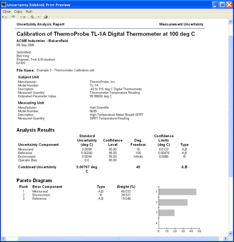This screenshot has width=234, height=242.
Task: Click the horizontal scrollbar right arrow
Action: 225,238
